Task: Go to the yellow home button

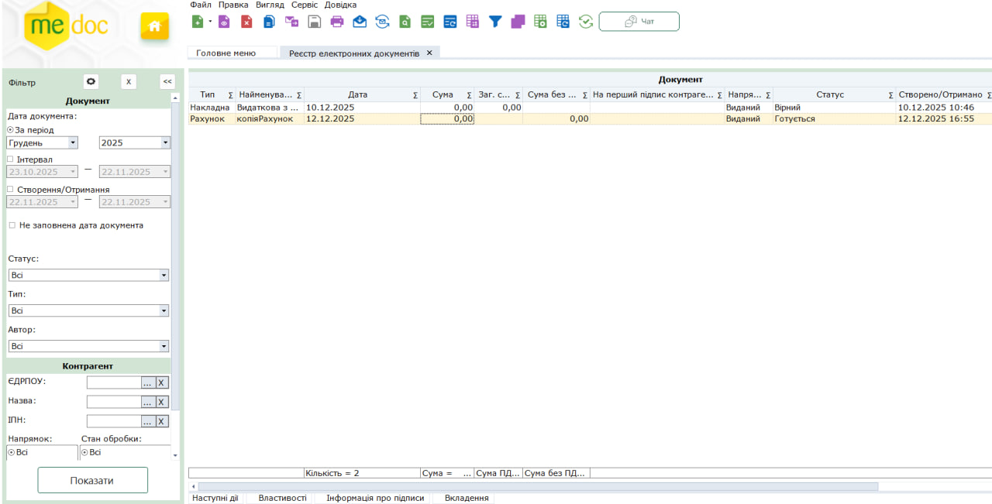Action: [154, 26]
